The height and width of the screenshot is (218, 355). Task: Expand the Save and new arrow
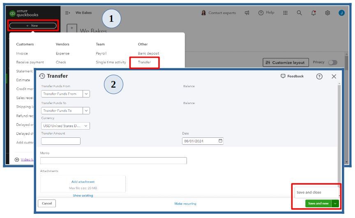[335, 204]
